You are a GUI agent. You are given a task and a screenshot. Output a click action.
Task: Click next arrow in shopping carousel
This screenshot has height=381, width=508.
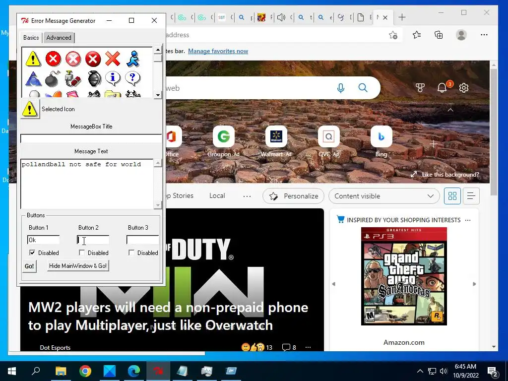coord(474,284)
